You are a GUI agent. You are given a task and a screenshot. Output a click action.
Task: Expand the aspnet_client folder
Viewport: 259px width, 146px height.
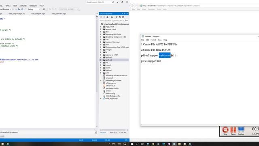click(x=101, y=29)
